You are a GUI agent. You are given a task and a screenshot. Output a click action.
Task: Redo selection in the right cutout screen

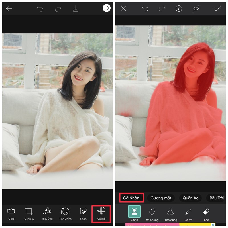pyautogui.click(x=162, y=9)
